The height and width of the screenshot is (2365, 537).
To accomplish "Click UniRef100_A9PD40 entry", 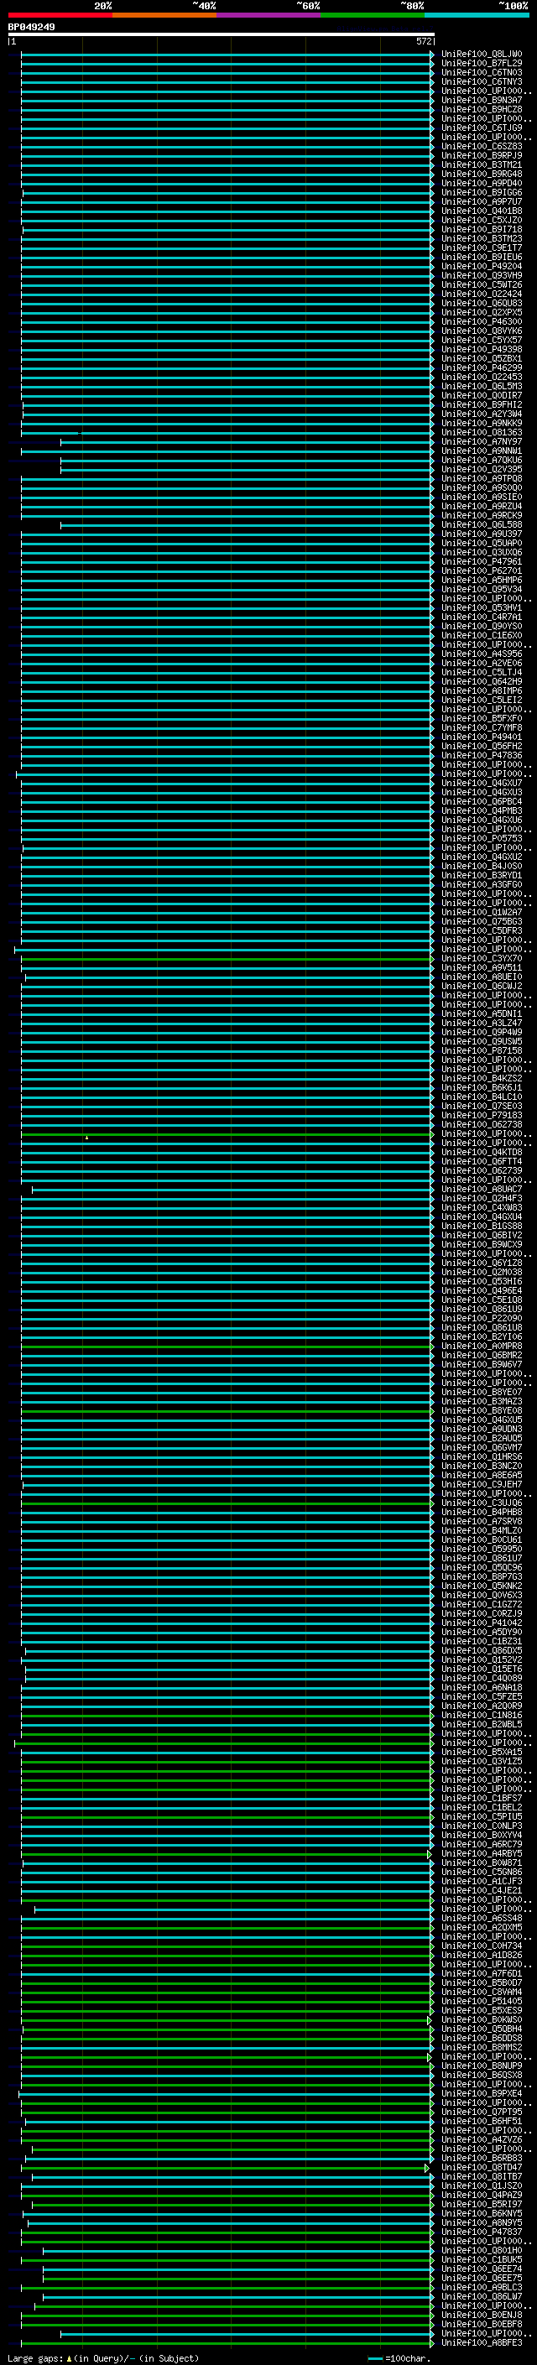I will (x=482, y=183).
